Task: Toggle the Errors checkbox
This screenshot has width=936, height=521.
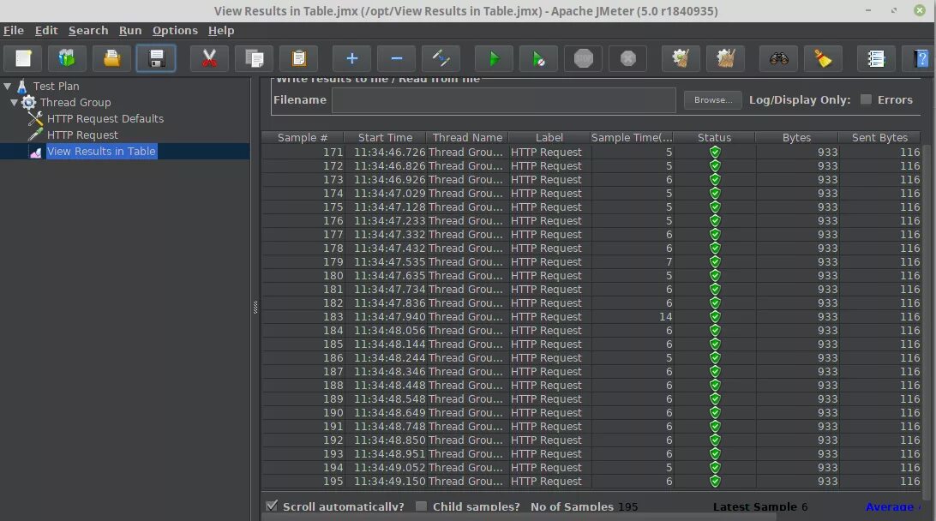Action: click(866, 99)
